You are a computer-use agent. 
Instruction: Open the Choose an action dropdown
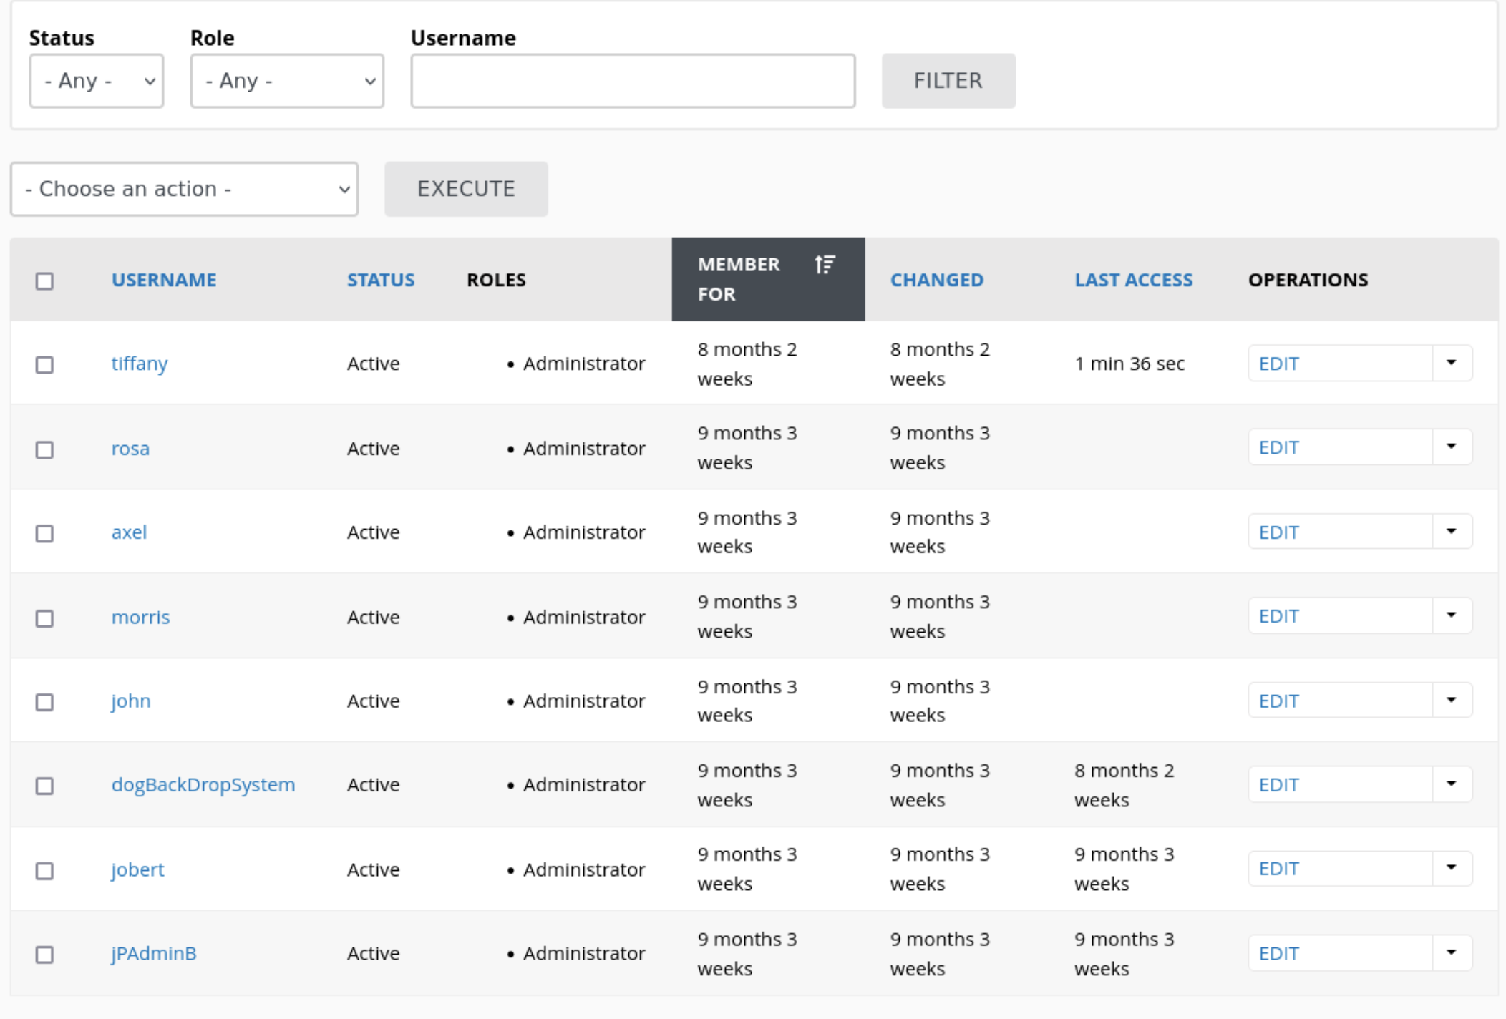[184, 189]
